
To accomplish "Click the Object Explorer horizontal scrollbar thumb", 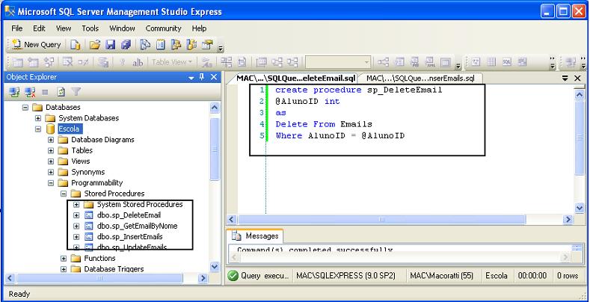I will (x=99, y=278).
